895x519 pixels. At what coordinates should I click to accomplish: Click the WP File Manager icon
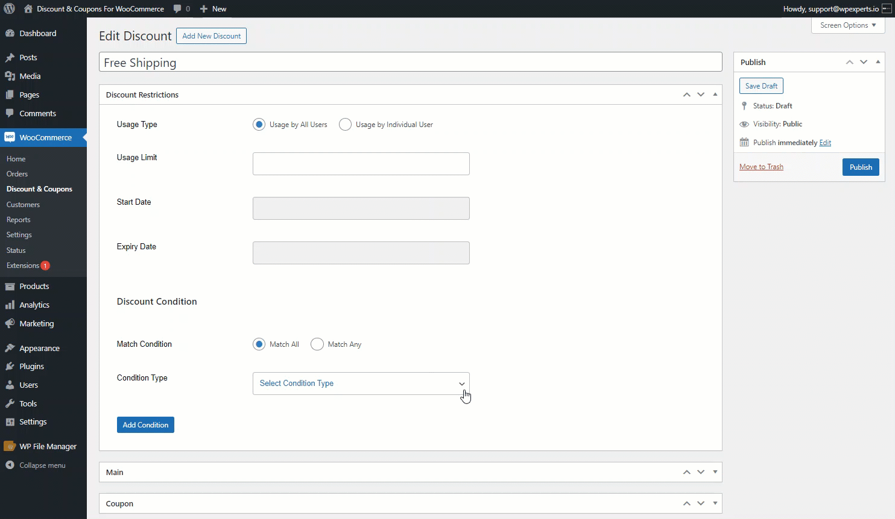(10, 446)
